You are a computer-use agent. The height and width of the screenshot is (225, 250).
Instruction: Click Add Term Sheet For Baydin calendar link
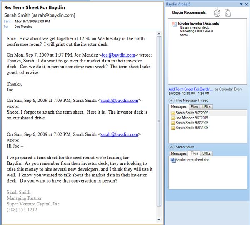(191, 89)
